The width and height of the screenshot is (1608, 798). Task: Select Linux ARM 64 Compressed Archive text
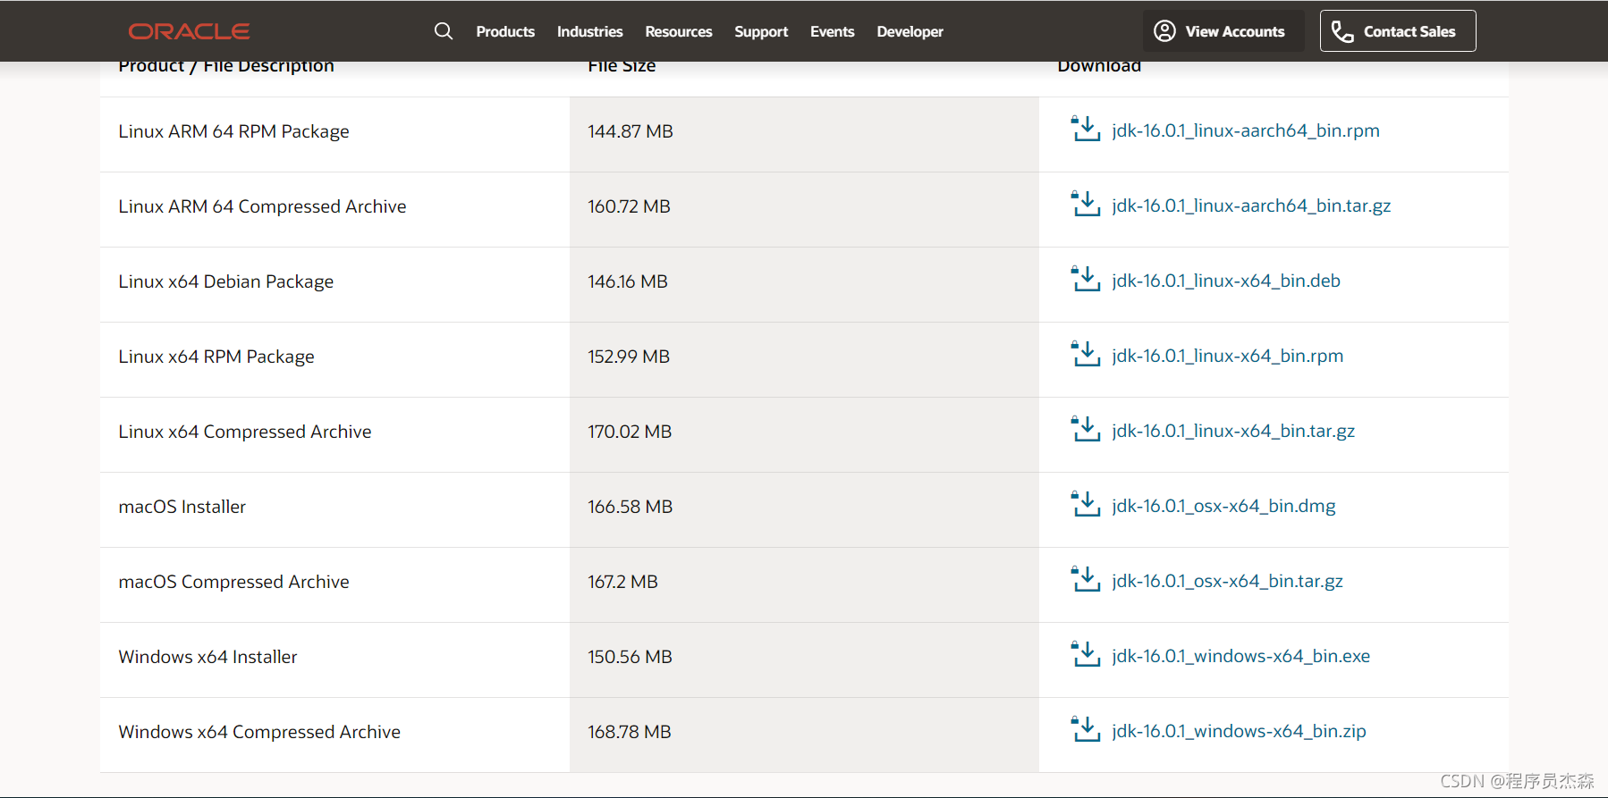click(262, 206)
